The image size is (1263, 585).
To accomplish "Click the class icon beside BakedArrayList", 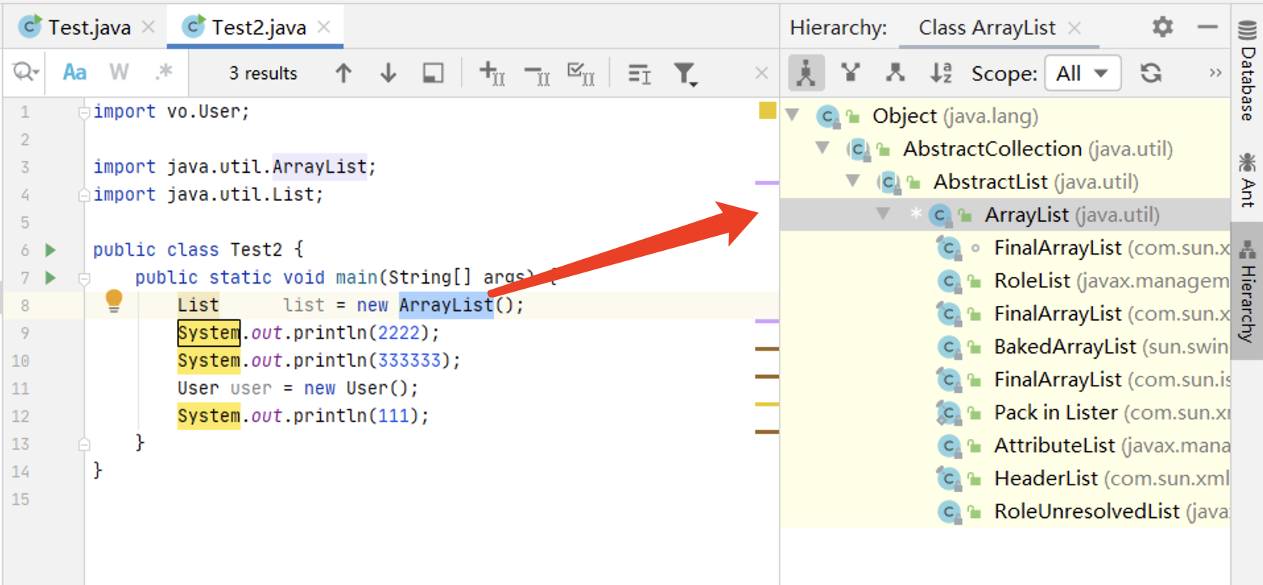I will tap(949, 347).
